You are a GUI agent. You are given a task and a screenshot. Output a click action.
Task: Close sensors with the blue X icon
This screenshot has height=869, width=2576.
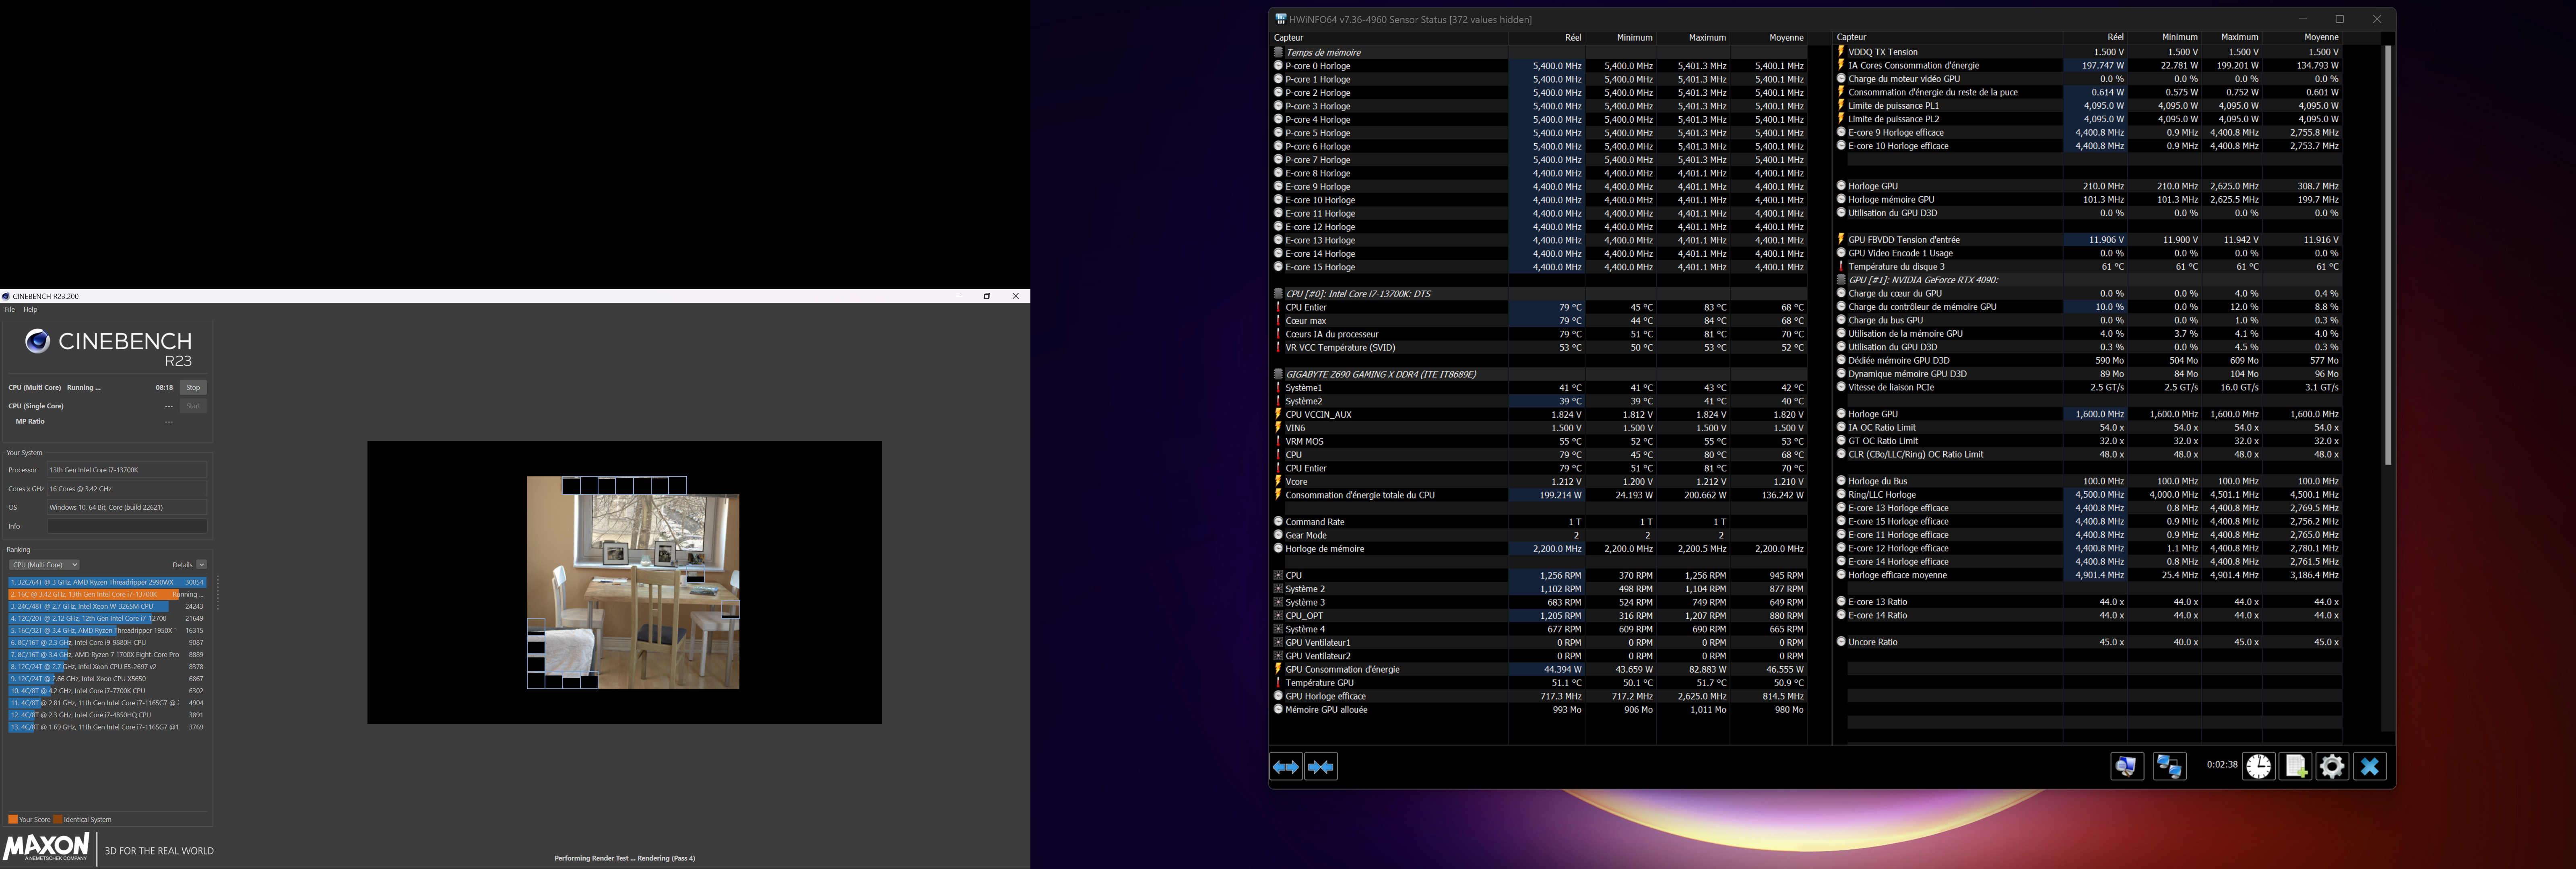tap(2369, 767)
